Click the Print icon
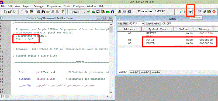The image size is (218, 101). pyautogui.click(x=39, y=12)
